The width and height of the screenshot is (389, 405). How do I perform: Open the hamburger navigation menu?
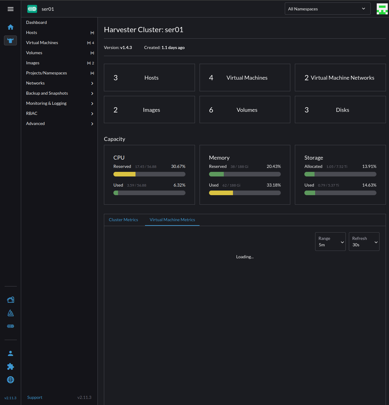coord(10,9)
